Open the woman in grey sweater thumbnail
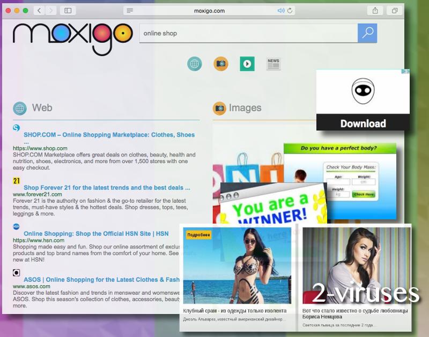Viewport: 429px width, 337px height. click(x=357, y=265)
